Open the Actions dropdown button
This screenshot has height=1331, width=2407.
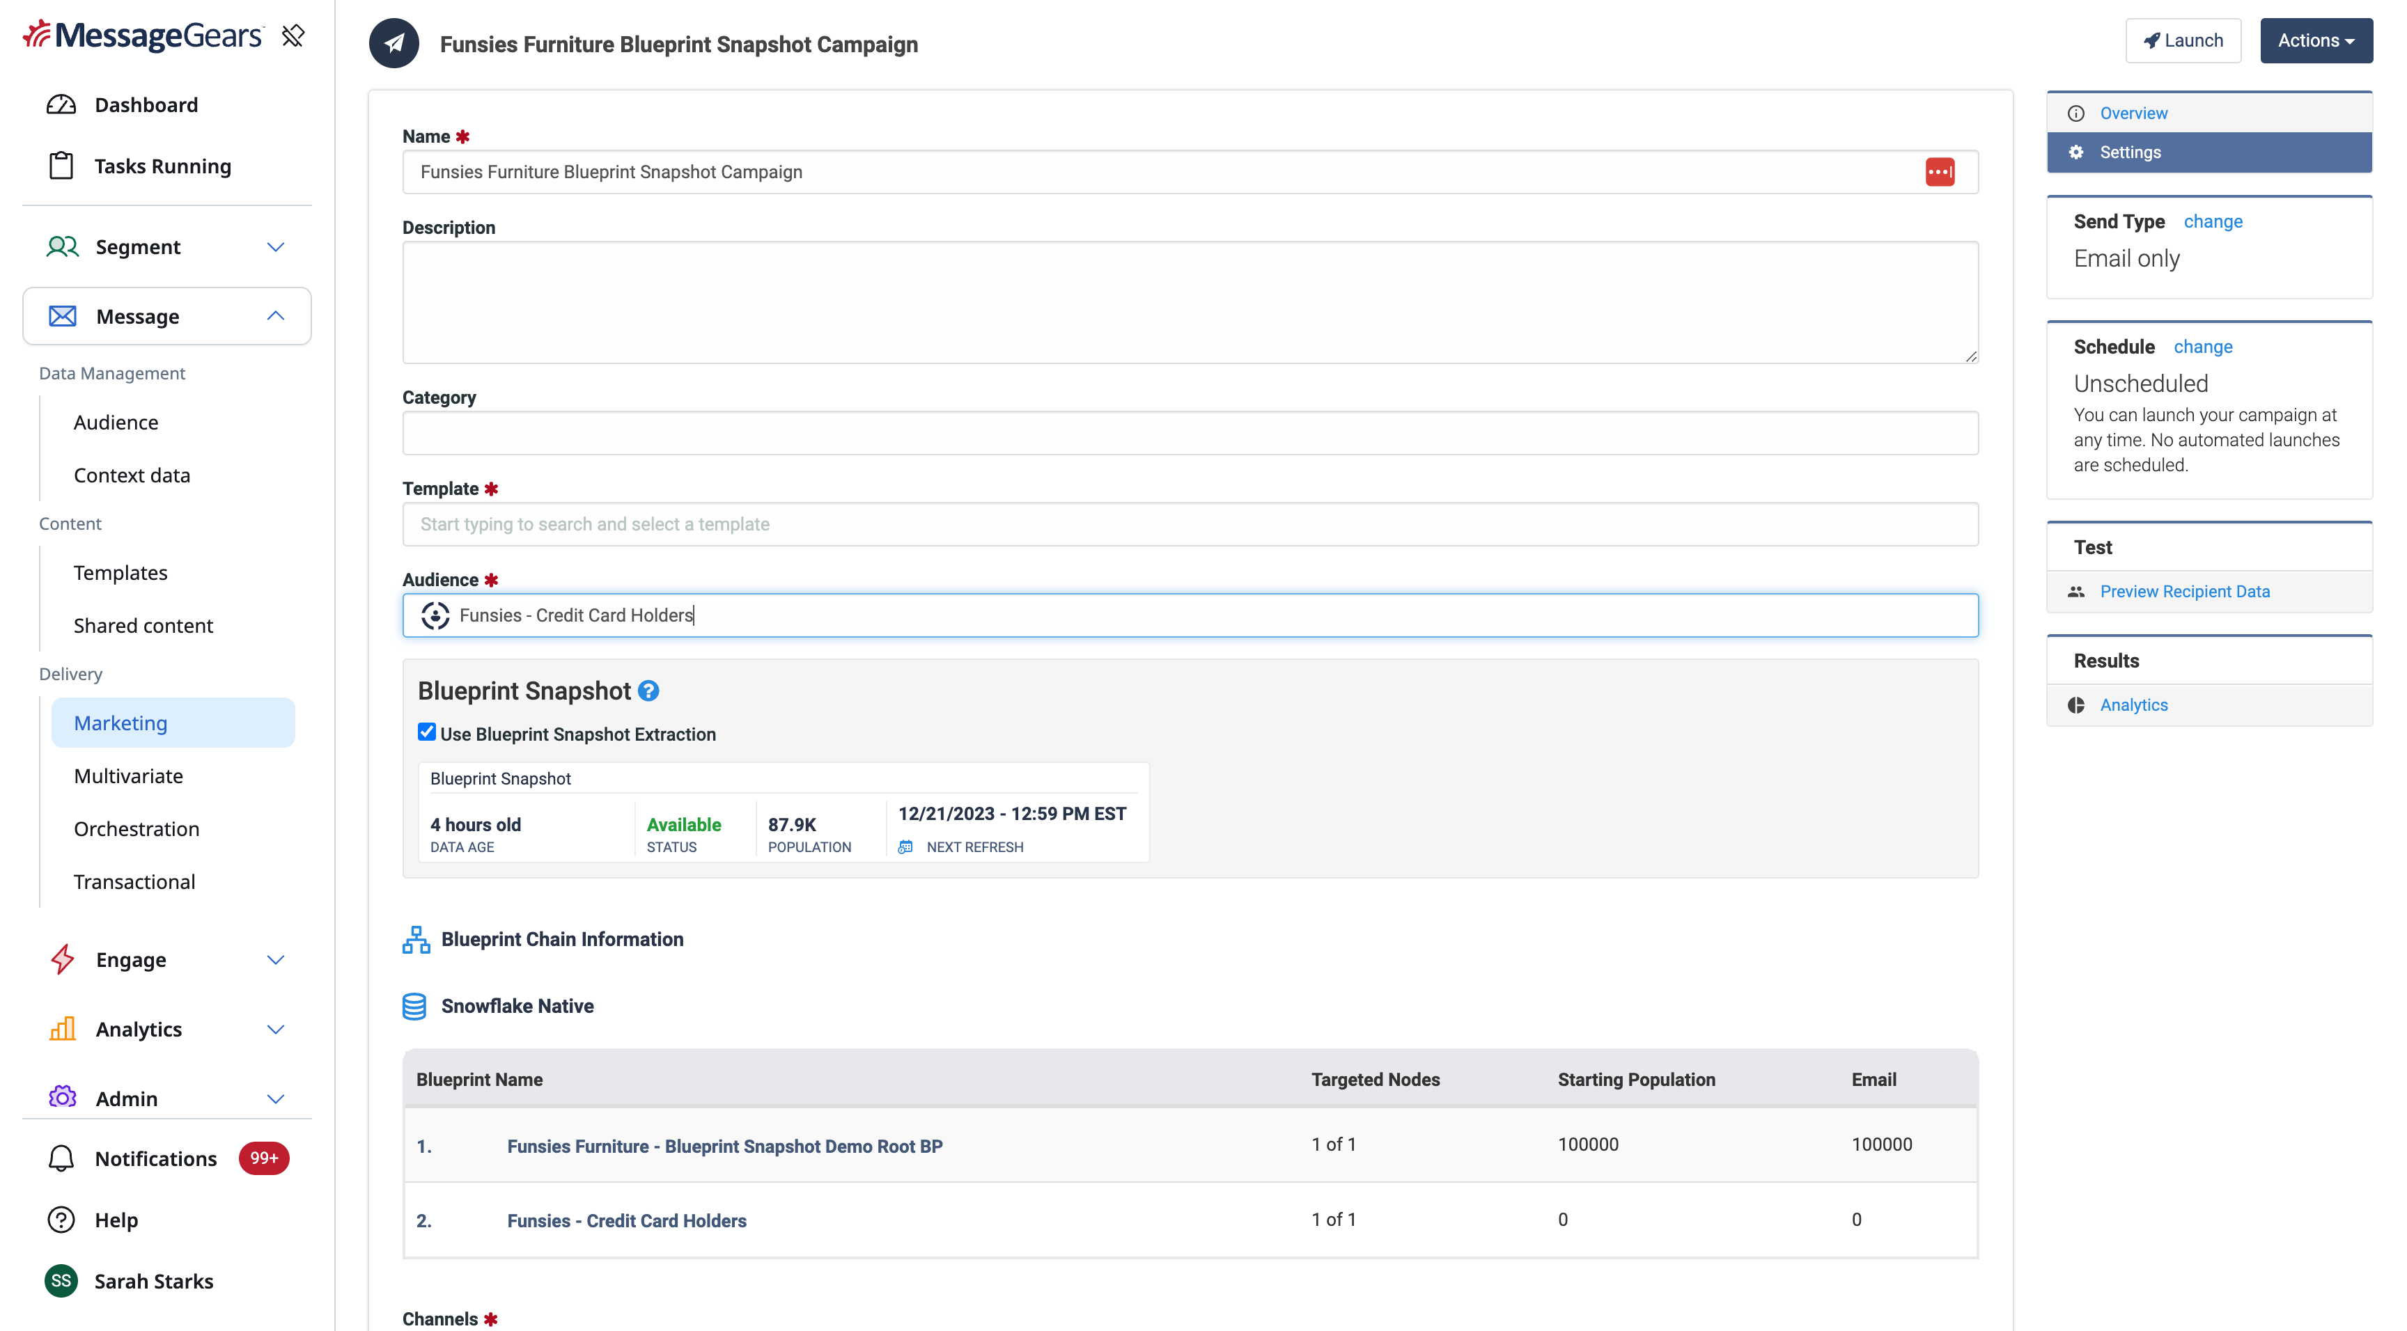click(2316, 41)
